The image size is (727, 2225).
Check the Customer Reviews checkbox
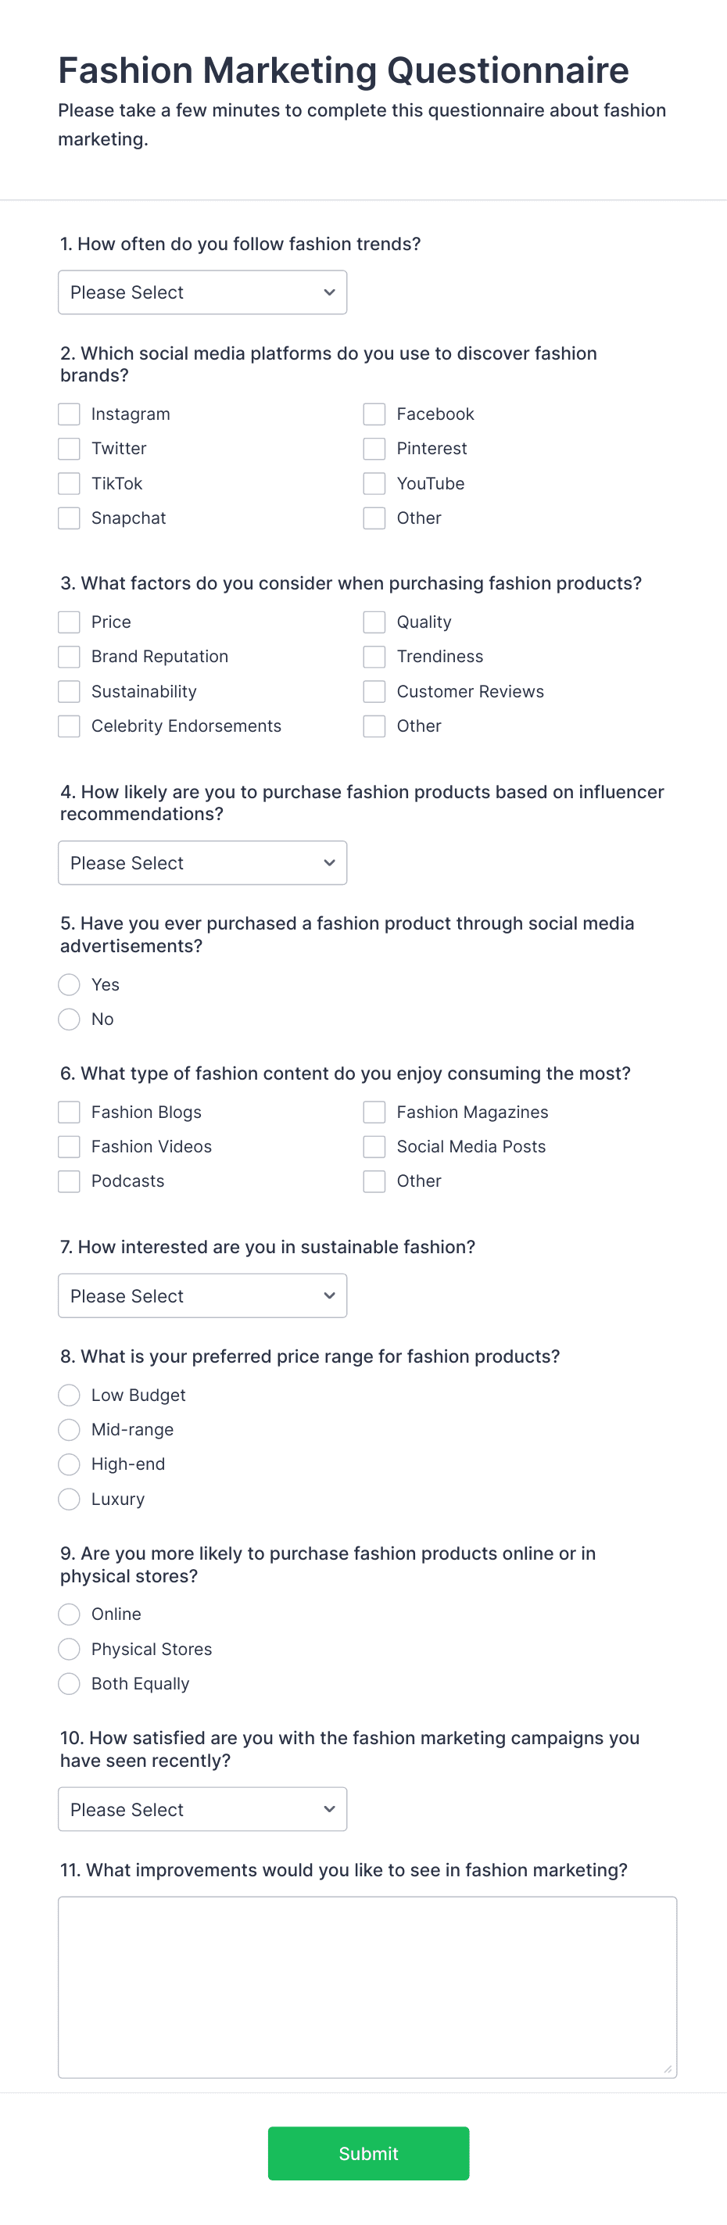(x=373, y=691)
